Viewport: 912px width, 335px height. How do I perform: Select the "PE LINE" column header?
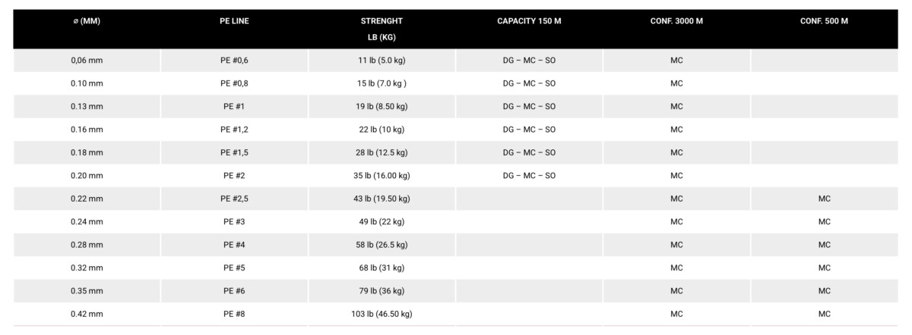tap(234, 21)
